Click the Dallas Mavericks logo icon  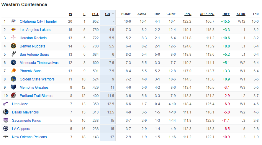(6, 112)
